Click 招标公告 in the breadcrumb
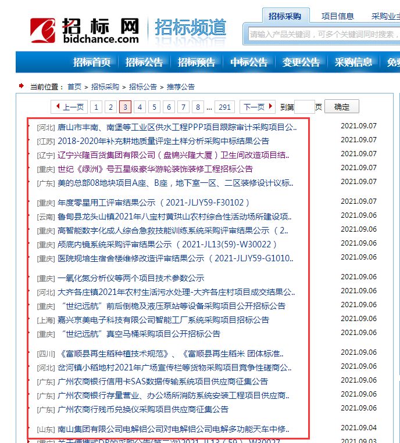The height and width of the screenshot is (443, 400). click(x=143, y=87)
